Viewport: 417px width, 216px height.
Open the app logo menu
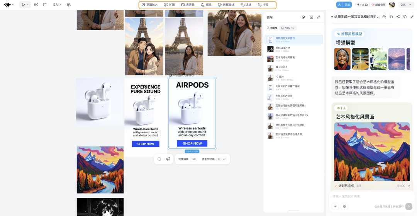click(9, 5)
